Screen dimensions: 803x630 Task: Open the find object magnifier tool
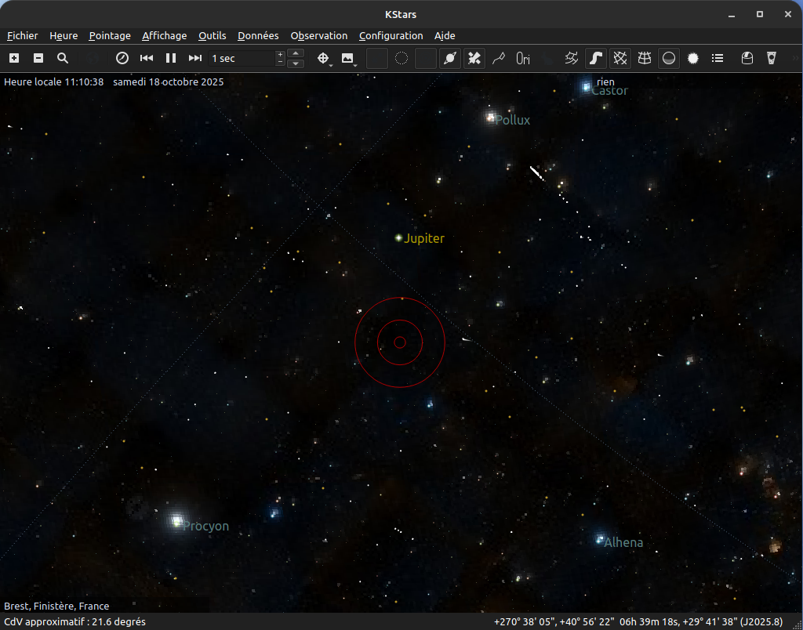(x=63, y=58)
